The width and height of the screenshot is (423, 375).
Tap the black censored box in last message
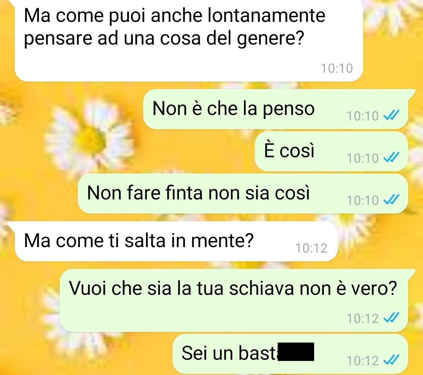point(296,352)
